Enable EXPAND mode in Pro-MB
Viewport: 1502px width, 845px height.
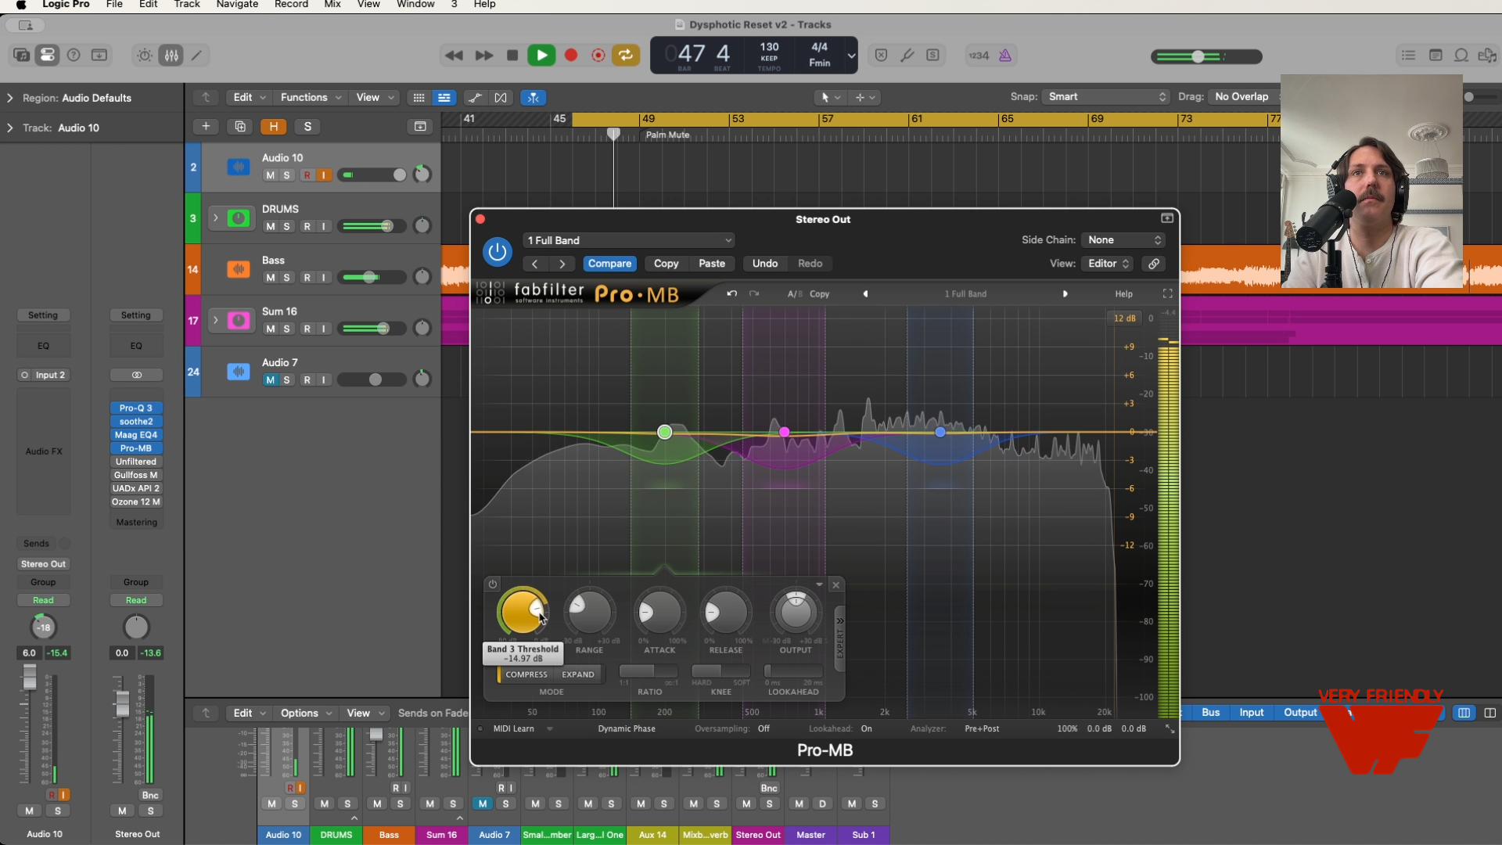[x=578, y=674]
